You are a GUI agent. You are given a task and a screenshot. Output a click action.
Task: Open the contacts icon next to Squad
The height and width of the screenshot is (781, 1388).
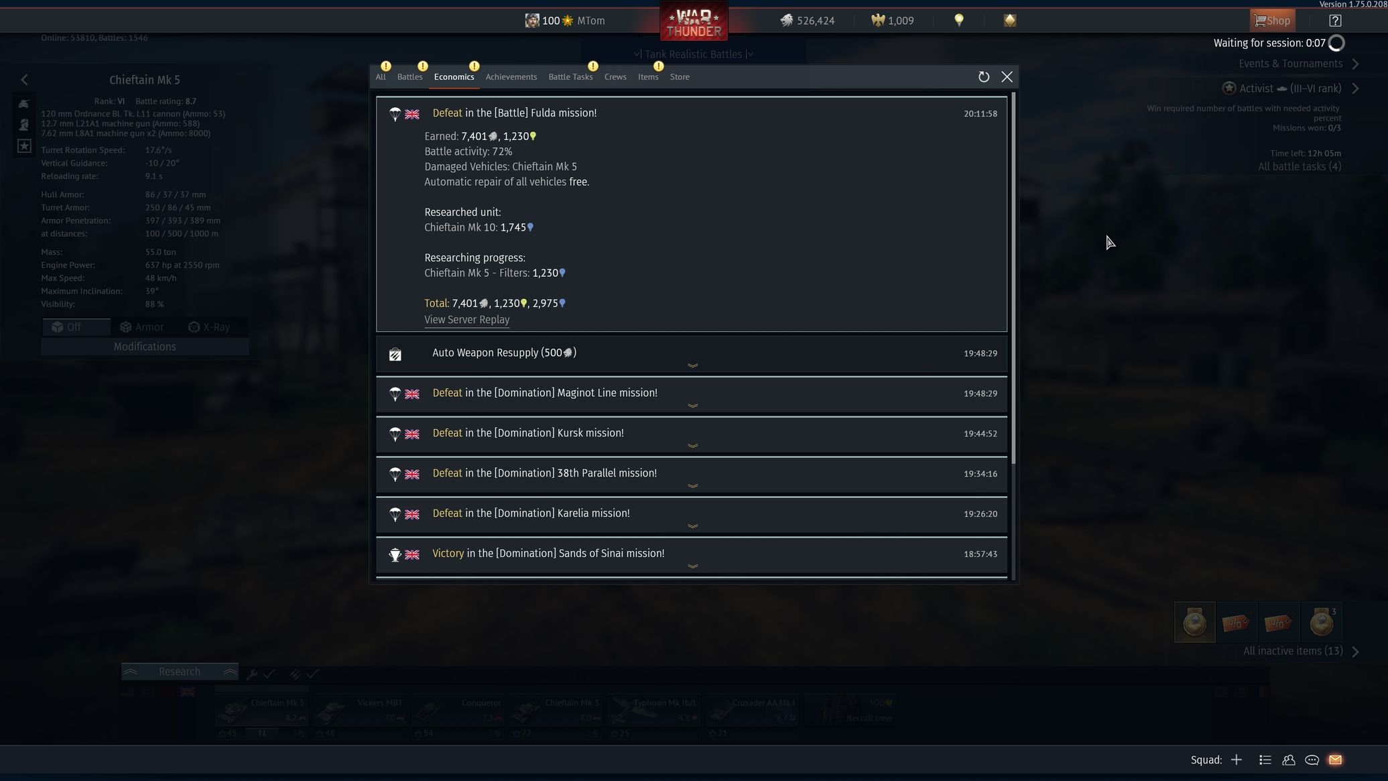1288,760
